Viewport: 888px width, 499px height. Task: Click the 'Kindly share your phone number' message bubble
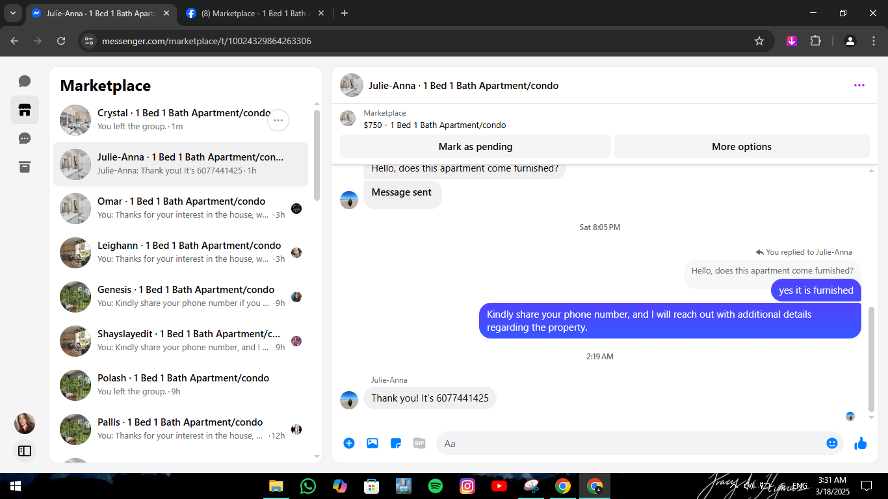click(x=670, y=321)
